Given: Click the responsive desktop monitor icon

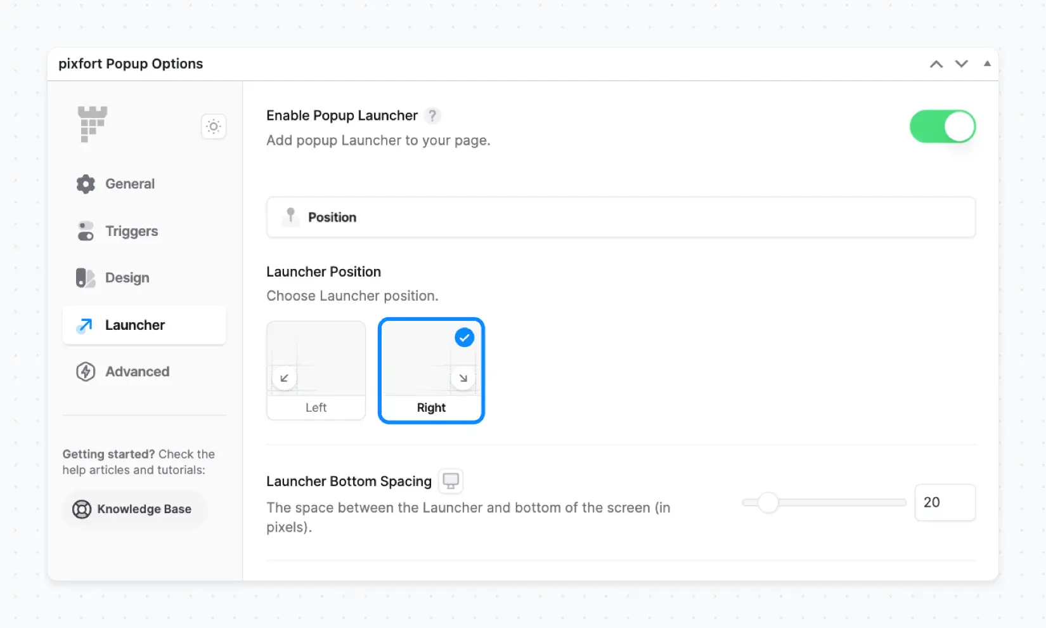Looking at the screenshot, I should tap(451, 481).
